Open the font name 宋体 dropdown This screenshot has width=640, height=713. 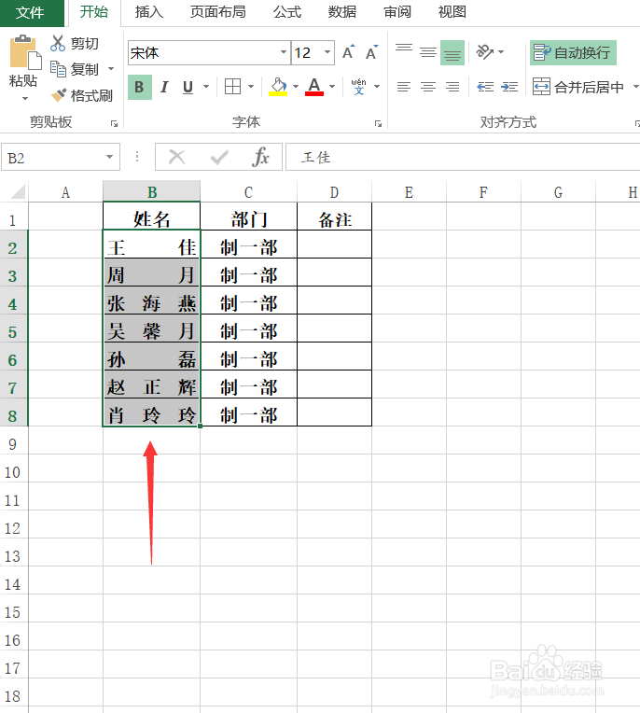[284, 52]
